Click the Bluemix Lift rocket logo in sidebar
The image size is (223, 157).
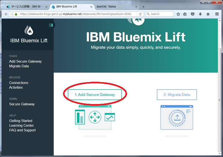click(29, 30)
